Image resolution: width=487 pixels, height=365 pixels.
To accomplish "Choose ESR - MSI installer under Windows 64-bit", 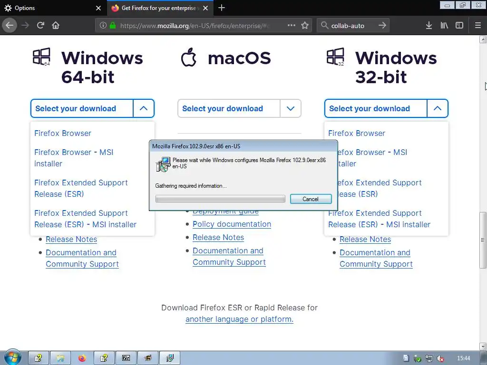I will (x=86, y=219).
